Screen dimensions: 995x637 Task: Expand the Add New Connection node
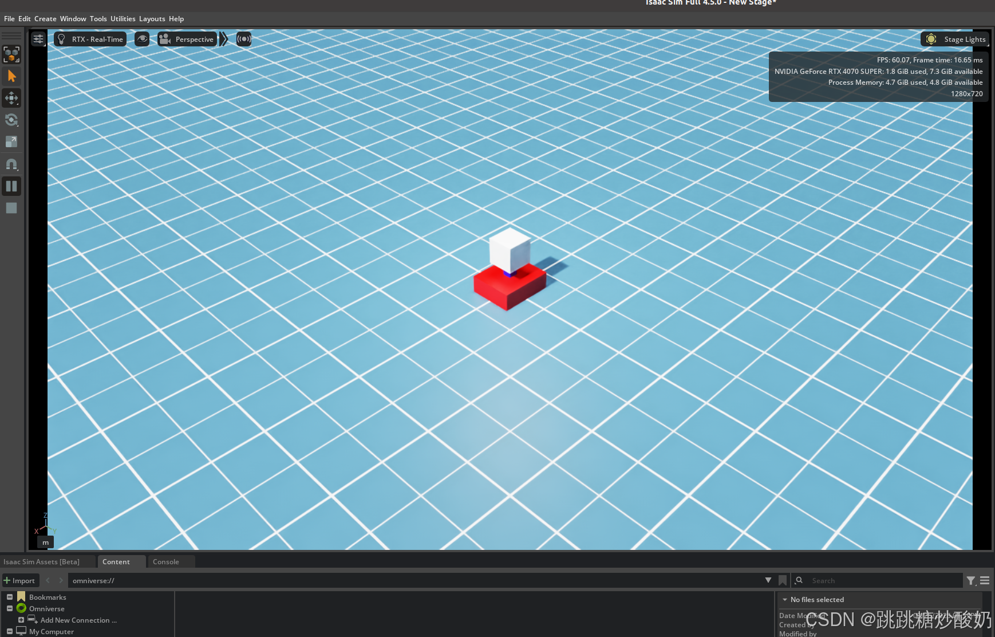[x=21, y=620]
